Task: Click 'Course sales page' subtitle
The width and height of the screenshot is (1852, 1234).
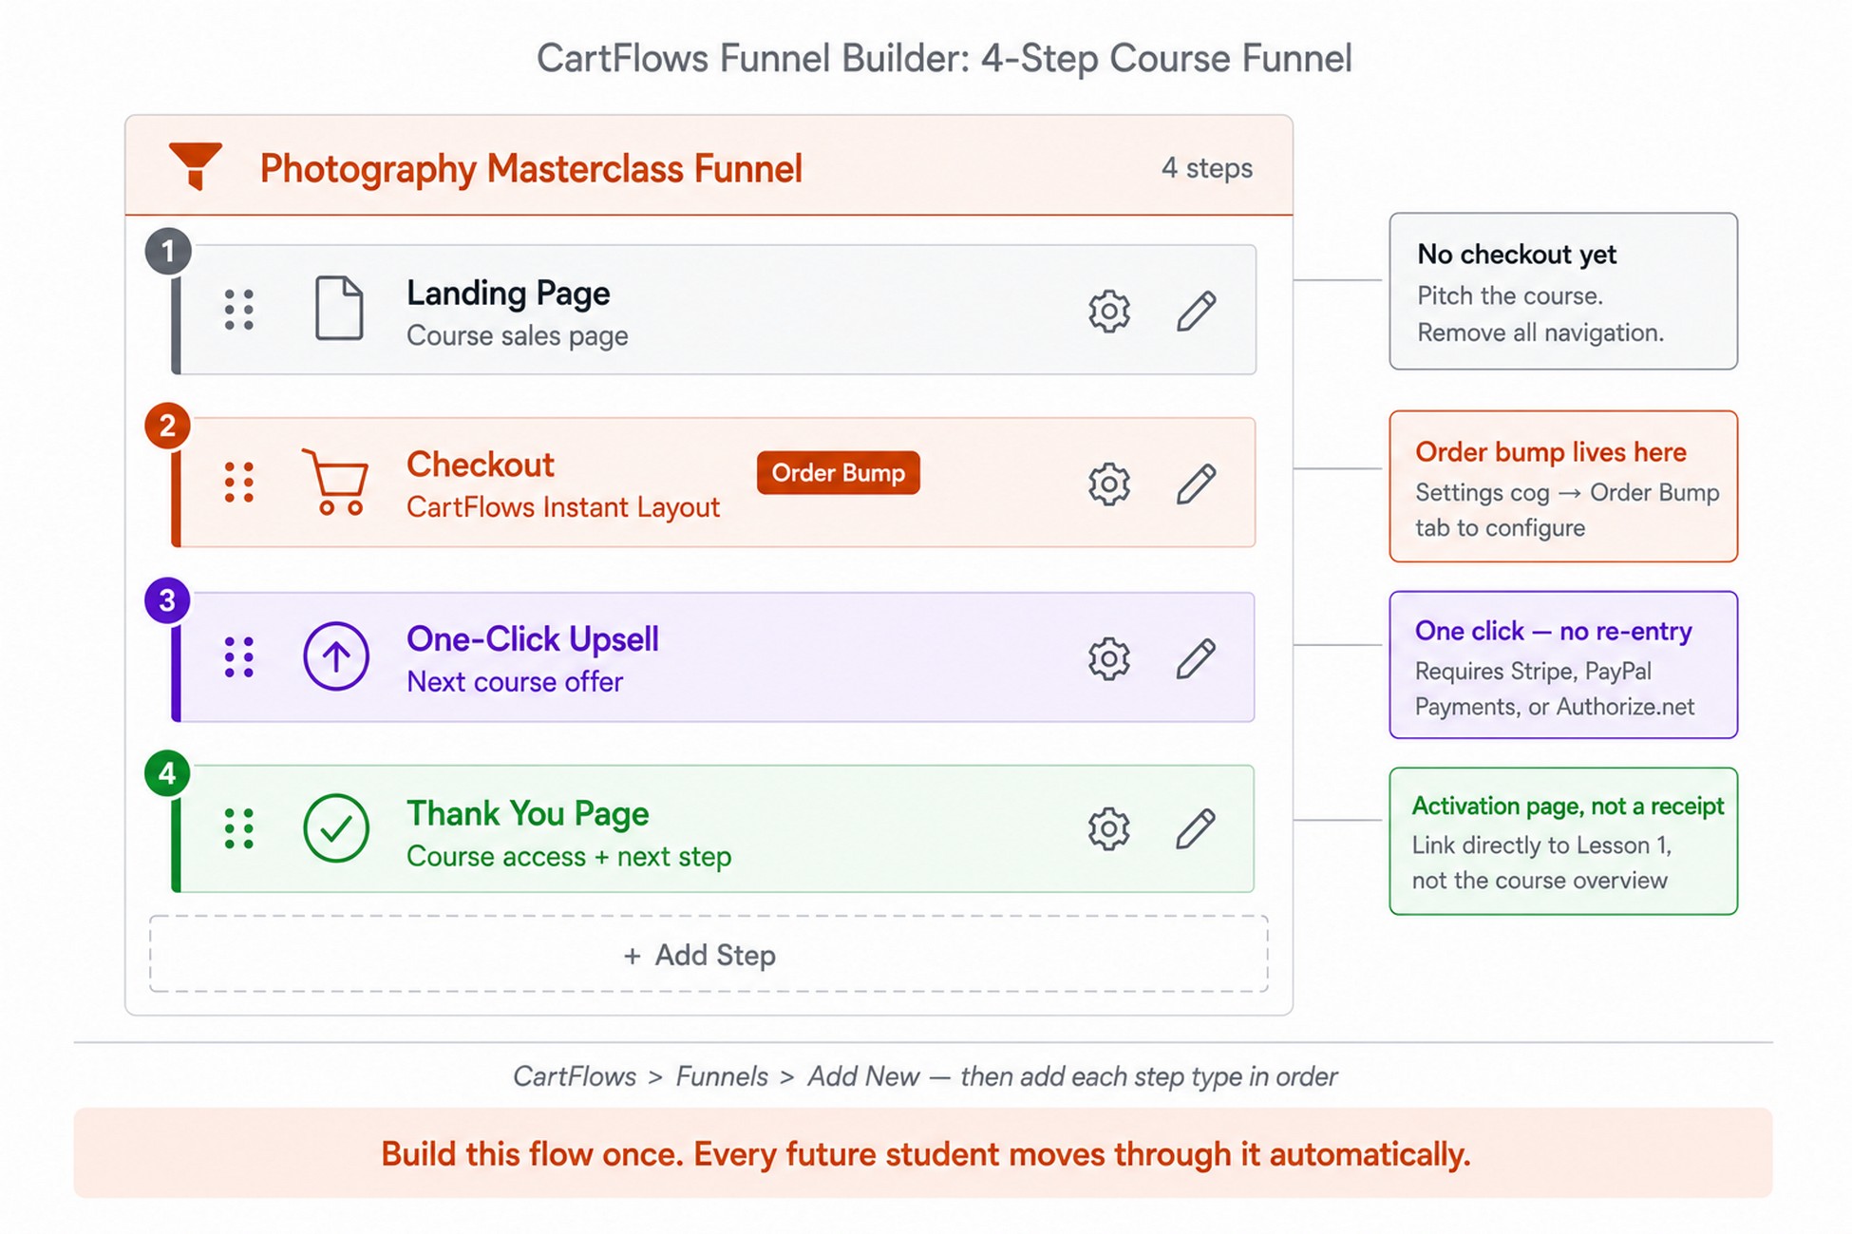Action: pos(518,336)
